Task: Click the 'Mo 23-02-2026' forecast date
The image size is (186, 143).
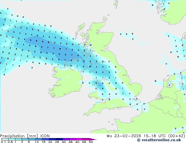Action: (124, 136)
